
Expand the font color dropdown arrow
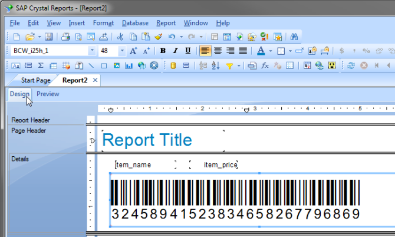(x=271, y=51)
